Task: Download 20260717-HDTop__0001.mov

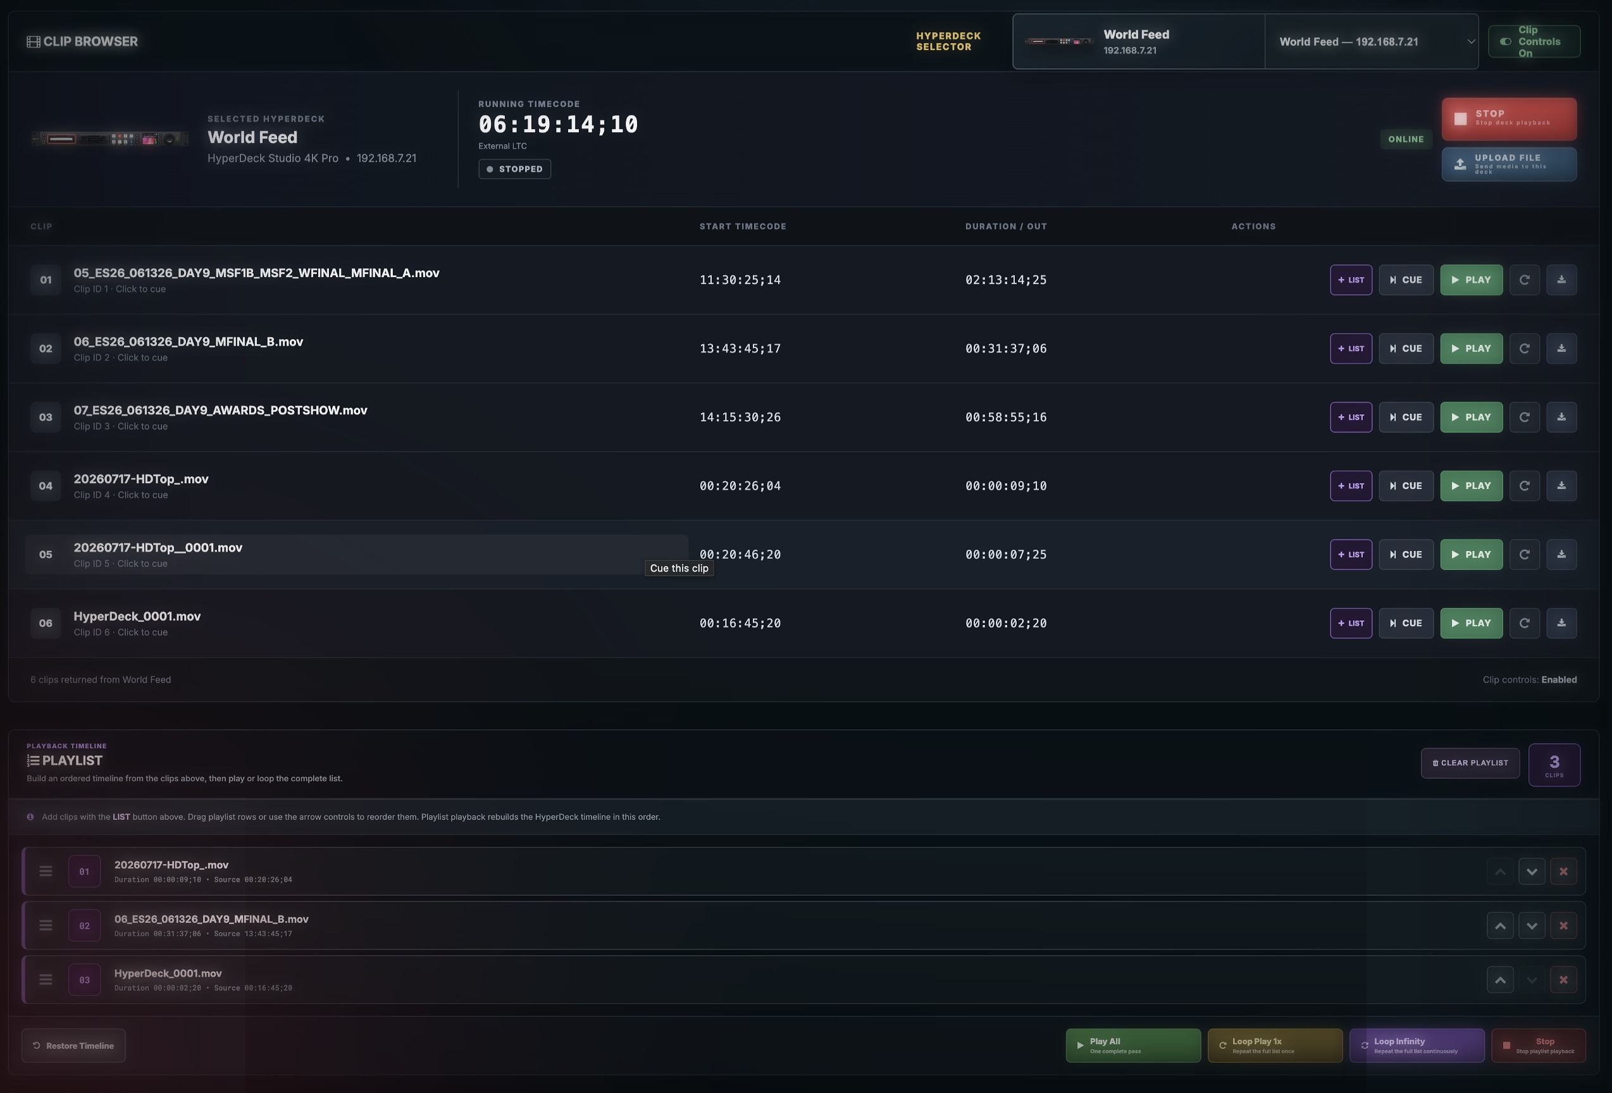Action: pos(1561,555)
